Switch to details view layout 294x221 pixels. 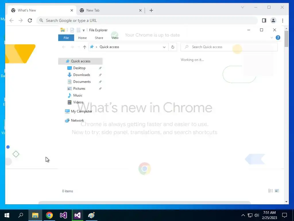270,191
